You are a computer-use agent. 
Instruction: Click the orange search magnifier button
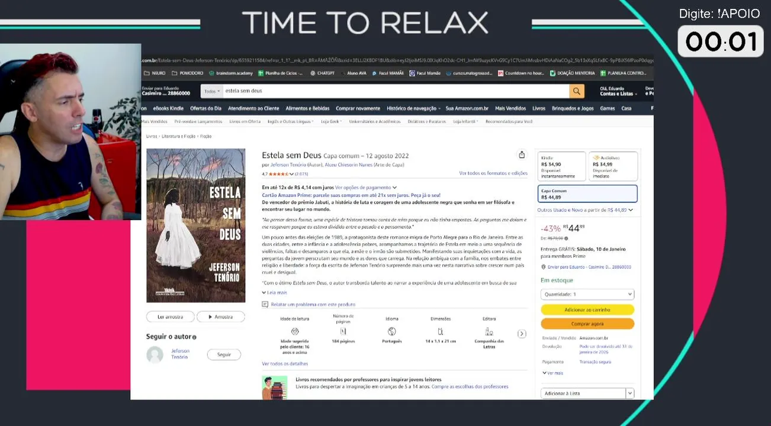point(576,91)
